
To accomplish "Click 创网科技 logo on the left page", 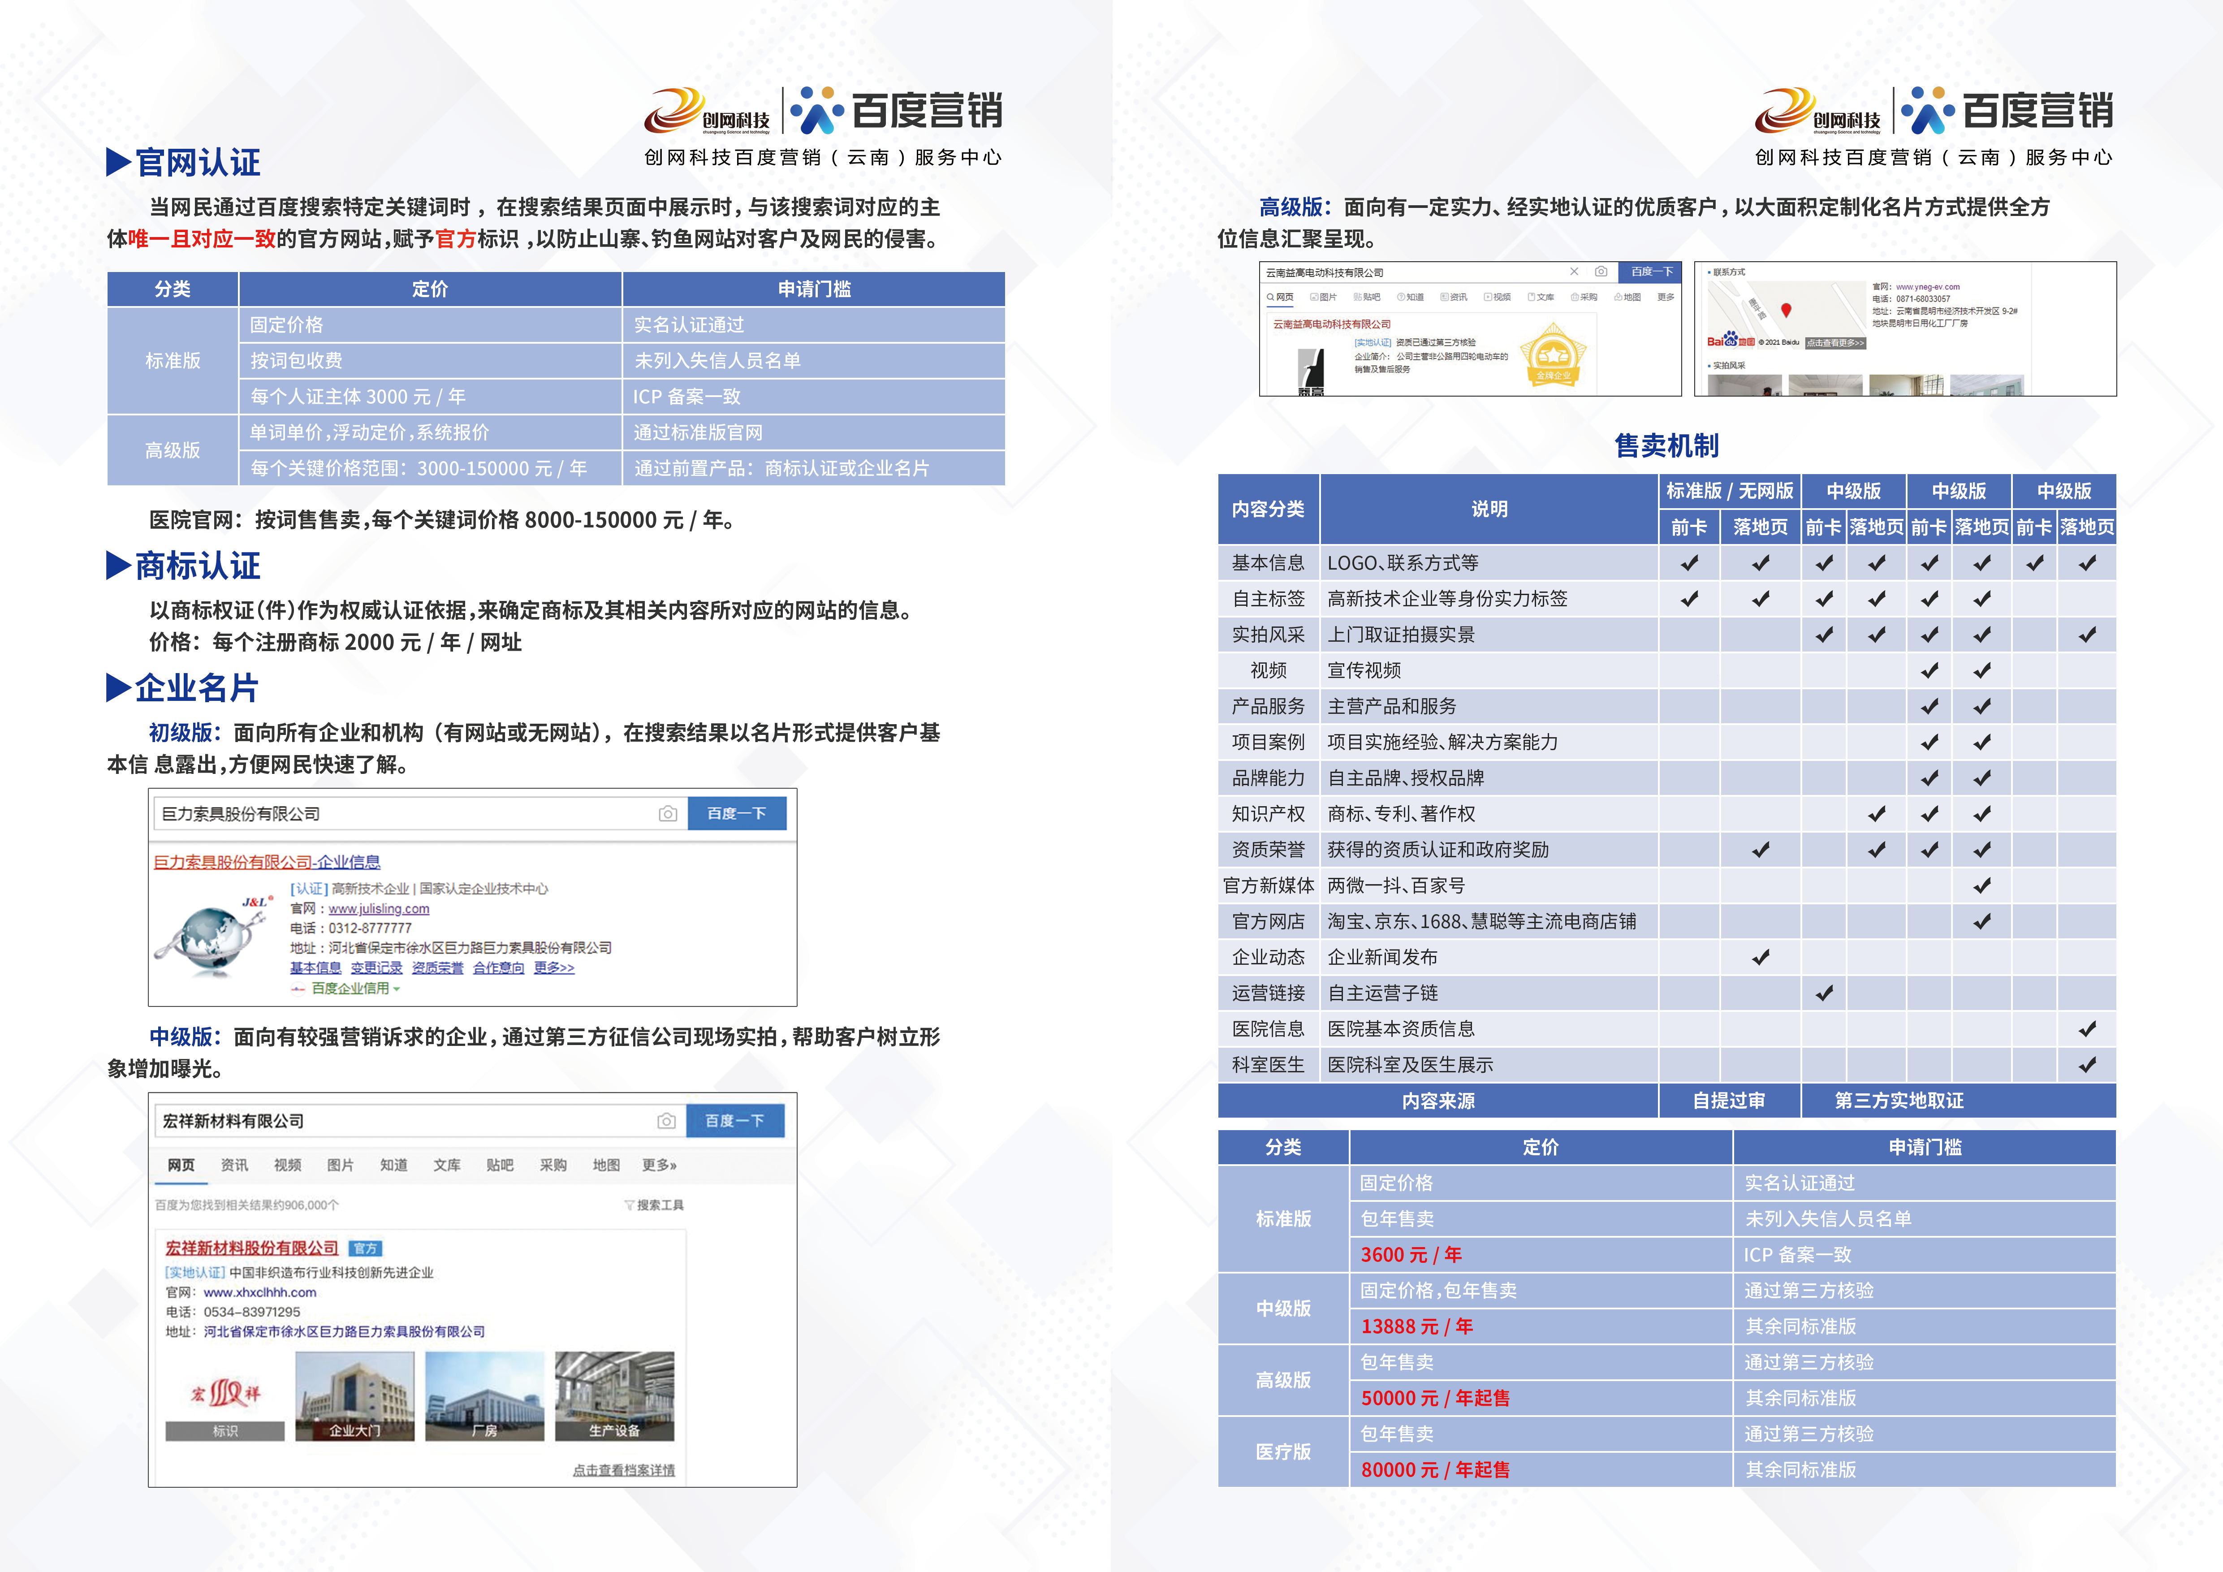I will (708, 111).
